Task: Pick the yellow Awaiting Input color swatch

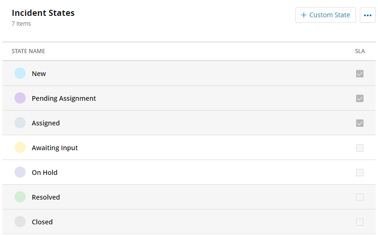Action: [x=20, y=147]
